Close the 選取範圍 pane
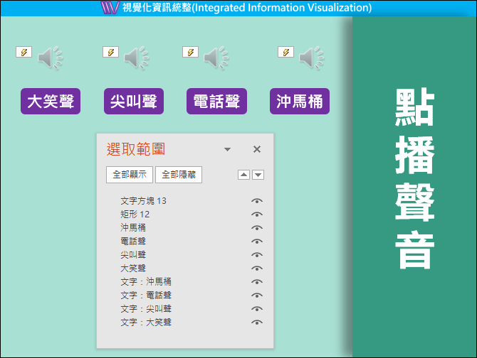477x358 pixels. tap(257, 149)
